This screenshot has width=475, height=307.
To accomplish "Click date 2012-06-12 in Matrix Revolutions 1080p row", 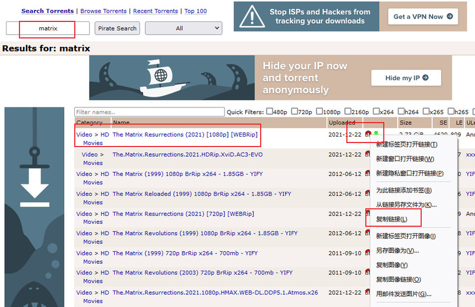I will [345, 233].
